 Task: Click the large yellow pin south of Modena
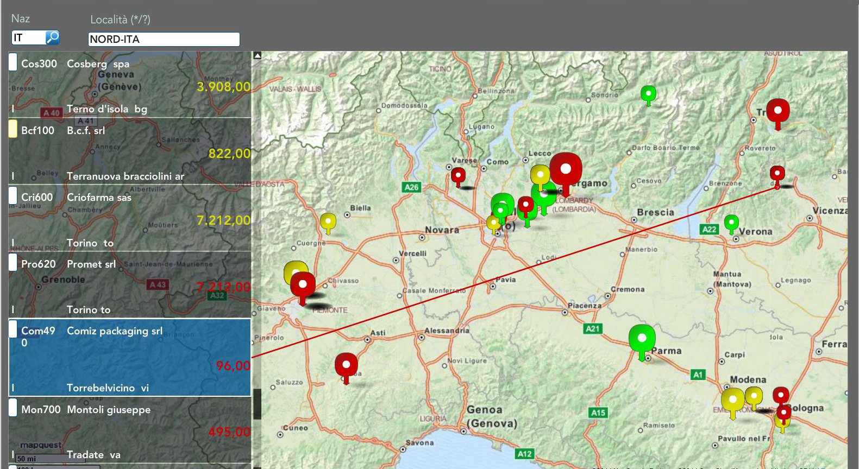pos(733,401)
